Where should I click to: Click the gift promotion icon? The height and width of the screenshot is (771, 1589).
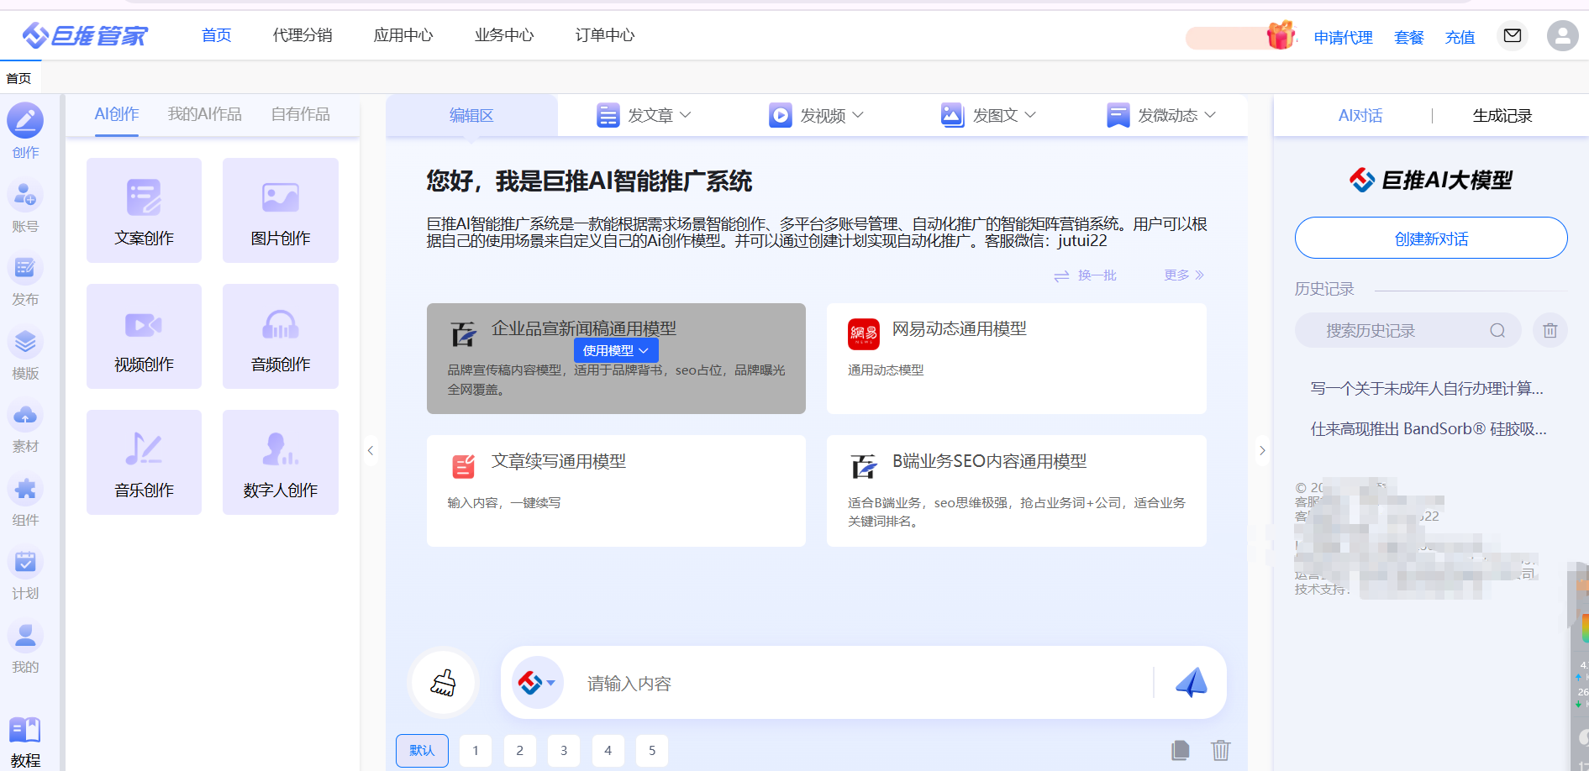[1281, 35]
